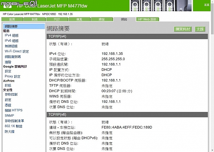Click the 網路摘要 page heading
This screenshot has width=214, height=152.
pyautogui.click(x=58, y=28)
